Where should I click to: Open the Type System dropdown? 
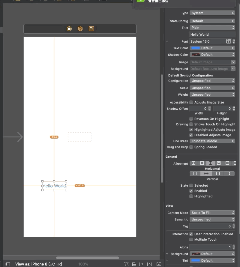point(212,13)
